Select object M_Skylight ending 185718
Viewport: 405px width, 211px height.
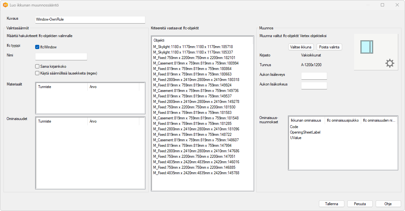(193, 47)
